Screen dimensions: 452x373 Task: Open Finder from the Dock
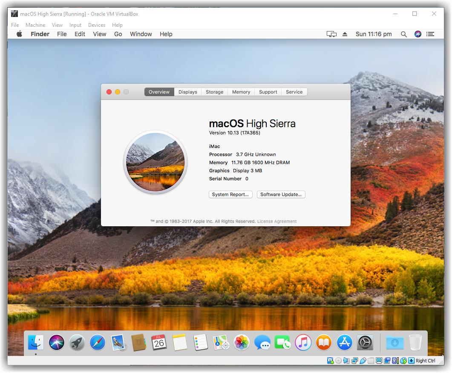(36, 342)
